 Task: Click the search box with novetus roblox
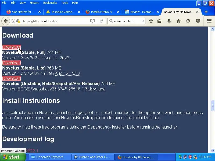pyautogui.click(x=127, y=21)
